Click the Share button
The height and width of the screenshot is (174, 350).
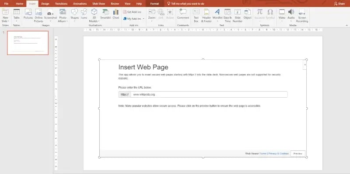click(x=339, y=4)
